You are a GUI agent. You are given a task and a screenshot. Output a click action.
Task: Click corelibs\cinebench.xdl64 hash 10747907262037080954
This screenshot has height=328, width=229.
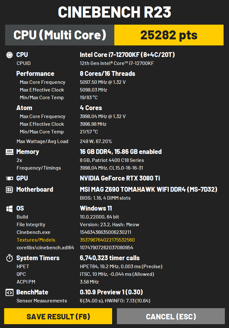pyautogui.click(x=106, y=248)
